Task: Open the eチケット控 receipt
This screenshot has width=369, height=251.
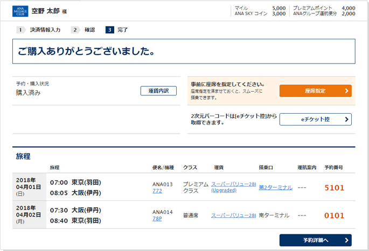Action: coord(315,119)
